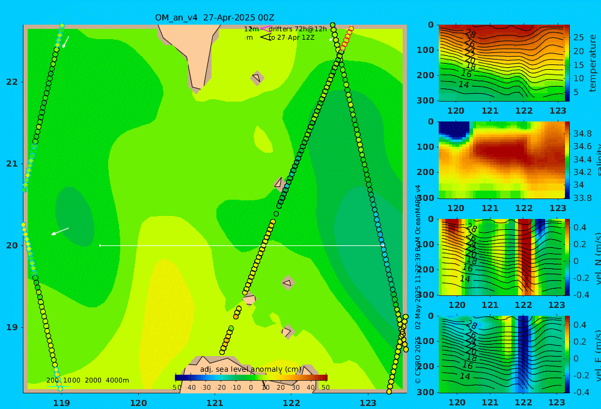
Task: Open the eastward velocity section panel
Action: click(501, 354)
